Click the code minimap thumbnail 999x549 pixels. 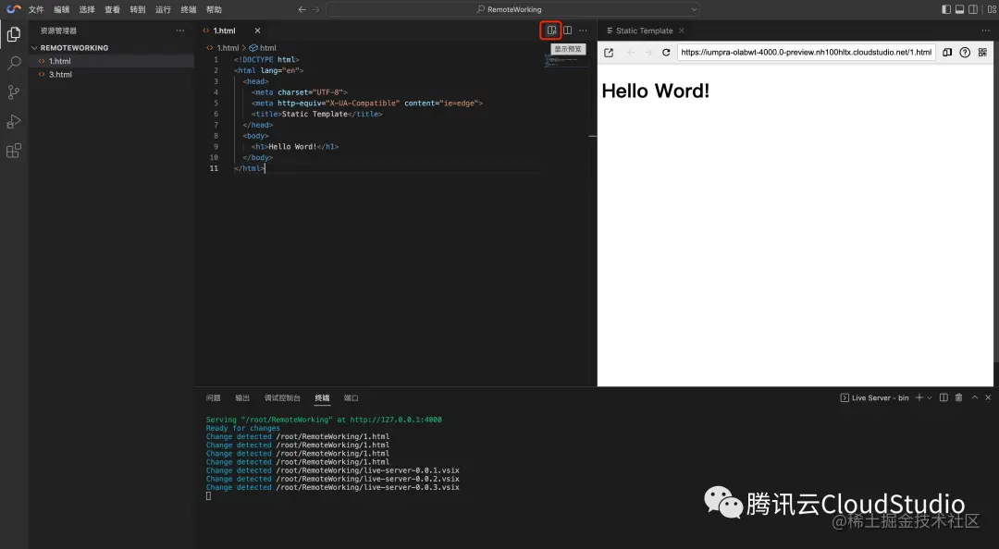(561, 60)
